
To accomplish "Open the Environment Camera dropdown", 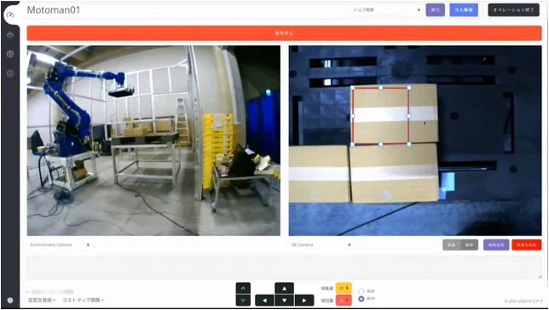I will click(59, 245).
